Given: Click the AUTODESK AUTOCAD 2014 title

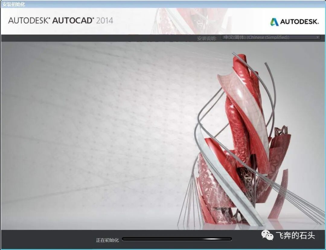Looking at the screenshot, I should [x=61, y=20].
